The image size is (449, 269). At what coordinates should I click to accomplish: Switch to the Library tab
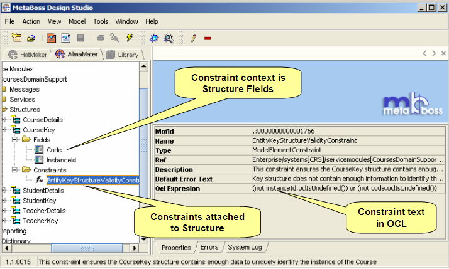click(x=123, y=55)
